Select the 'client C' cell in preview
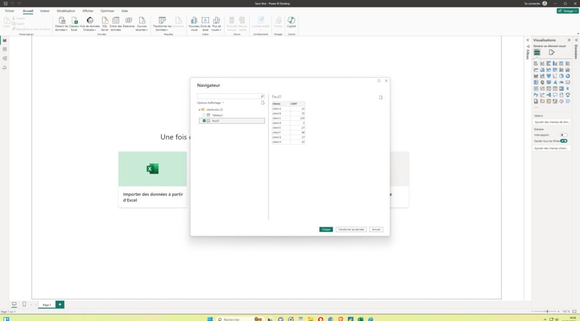 [281, 118]
